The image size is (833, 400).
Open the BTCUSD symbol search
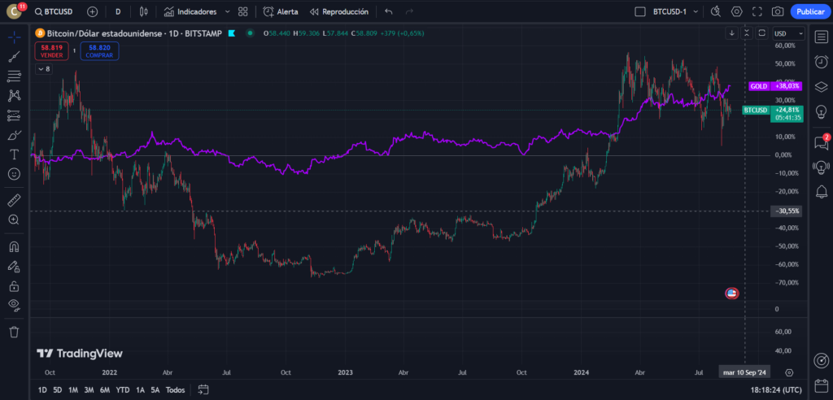click(54, 11)
